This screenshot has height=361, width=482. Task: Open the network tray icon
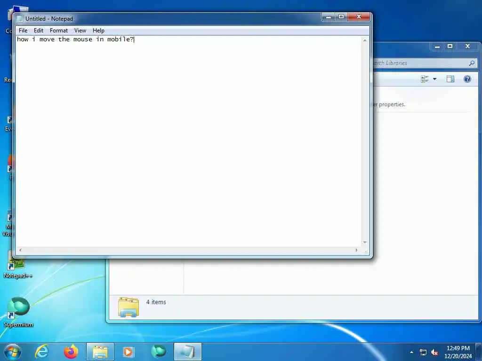423,353
